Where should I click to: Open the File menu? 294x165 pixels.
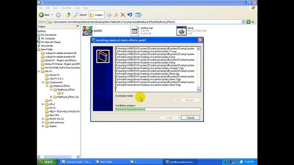[x=40, y=8]
